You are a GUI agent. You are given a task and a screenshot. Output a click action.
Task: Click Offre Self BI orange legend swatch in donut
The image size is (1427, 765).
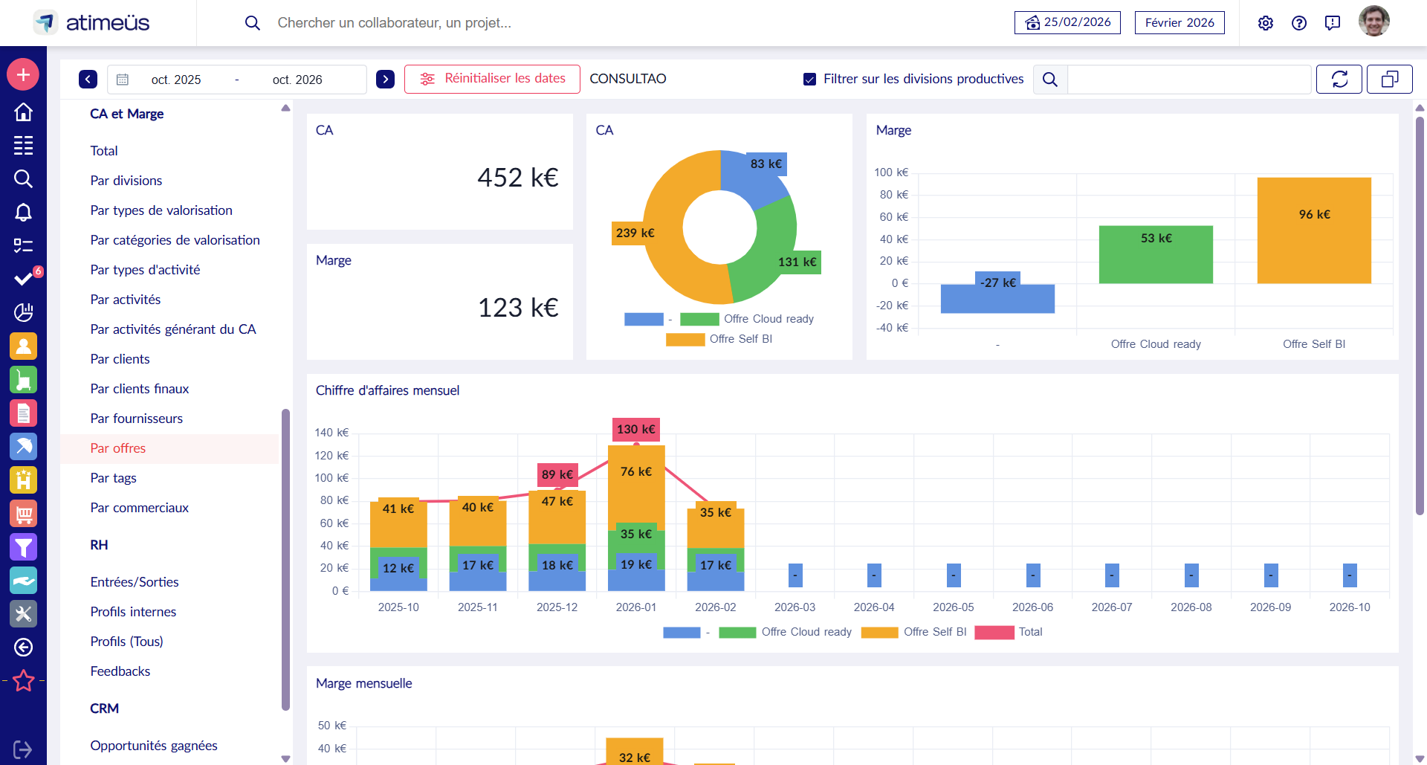[x=685, y=339]
